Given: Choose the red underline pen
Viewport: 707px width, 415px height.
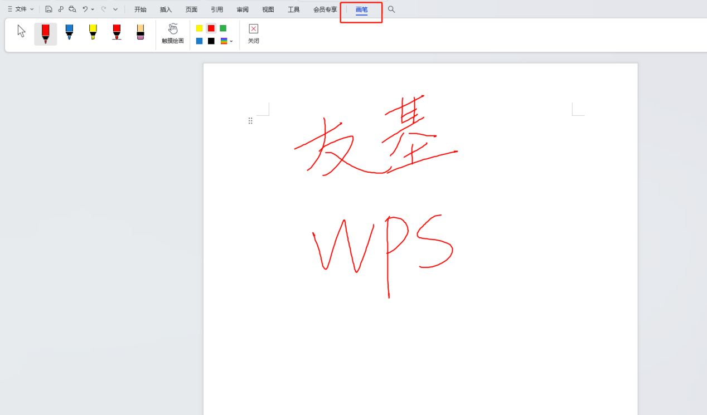Looking at the screenshot, I should tap(117, 32).
